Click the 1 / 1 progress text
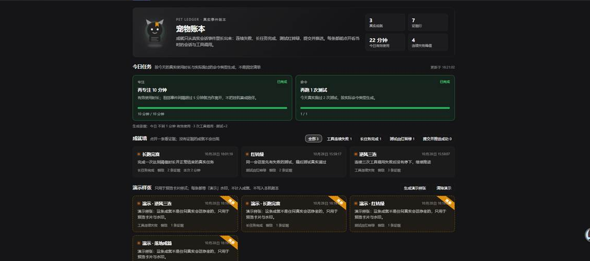 [304, 114]
